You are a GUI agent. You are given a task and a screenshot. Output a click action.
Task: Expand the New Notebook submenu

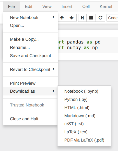pos(31,17)
